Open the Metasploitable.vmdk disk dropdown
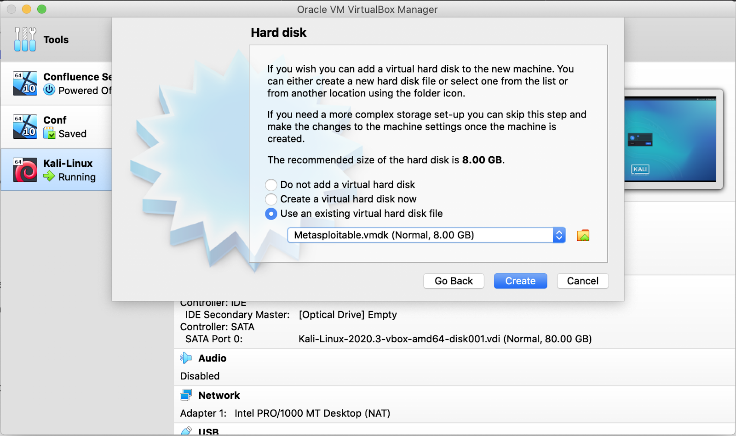The height and width of the screenshot is (436, 736). (426, 235)
